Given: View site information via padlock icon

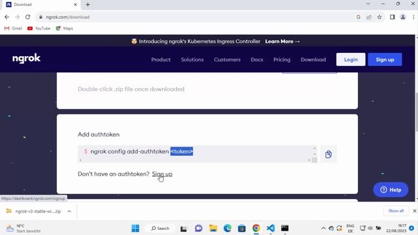Looking at the screenshot, I should (40, 17).
